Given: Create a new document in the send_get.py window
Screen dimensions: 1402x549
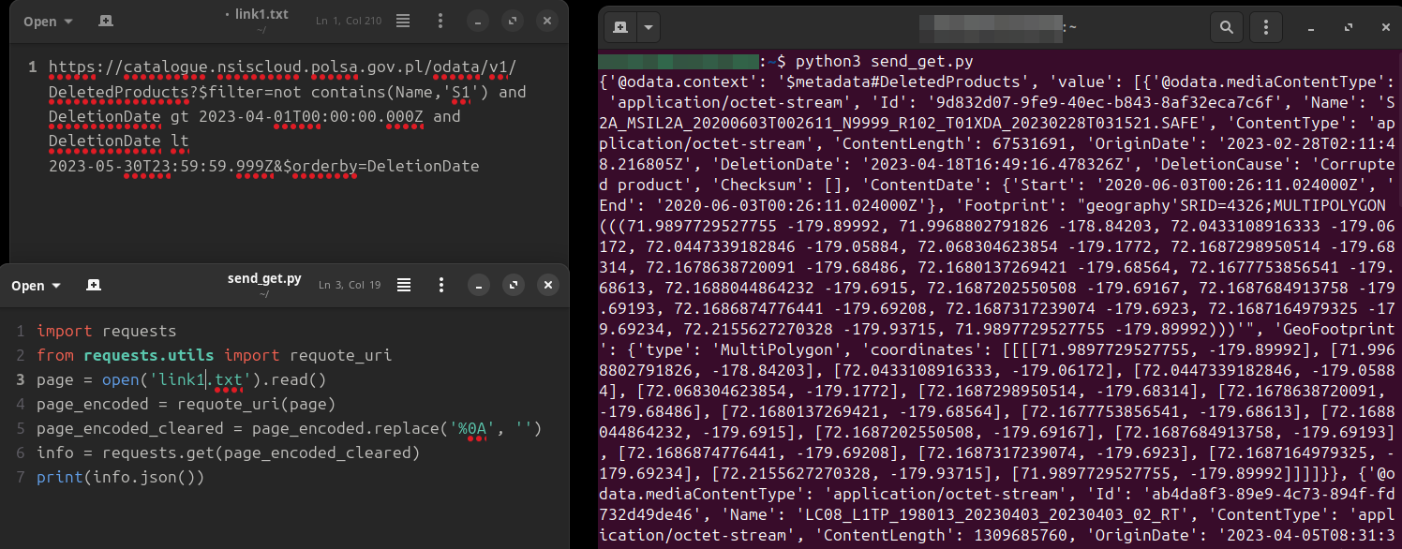Looking at the screenshot, I should click(93, 285).
